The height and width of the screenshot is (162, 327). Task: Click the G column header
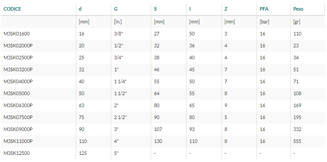pos(116,9)
